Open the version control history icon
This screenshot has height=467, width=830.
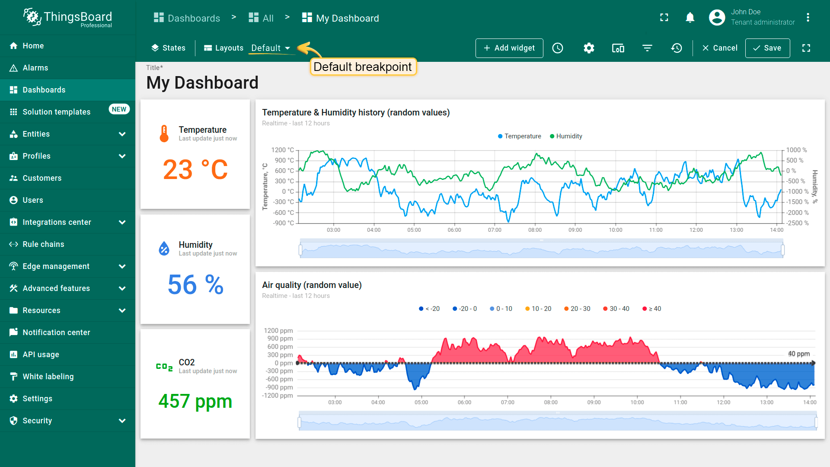[x=677, y=48]
